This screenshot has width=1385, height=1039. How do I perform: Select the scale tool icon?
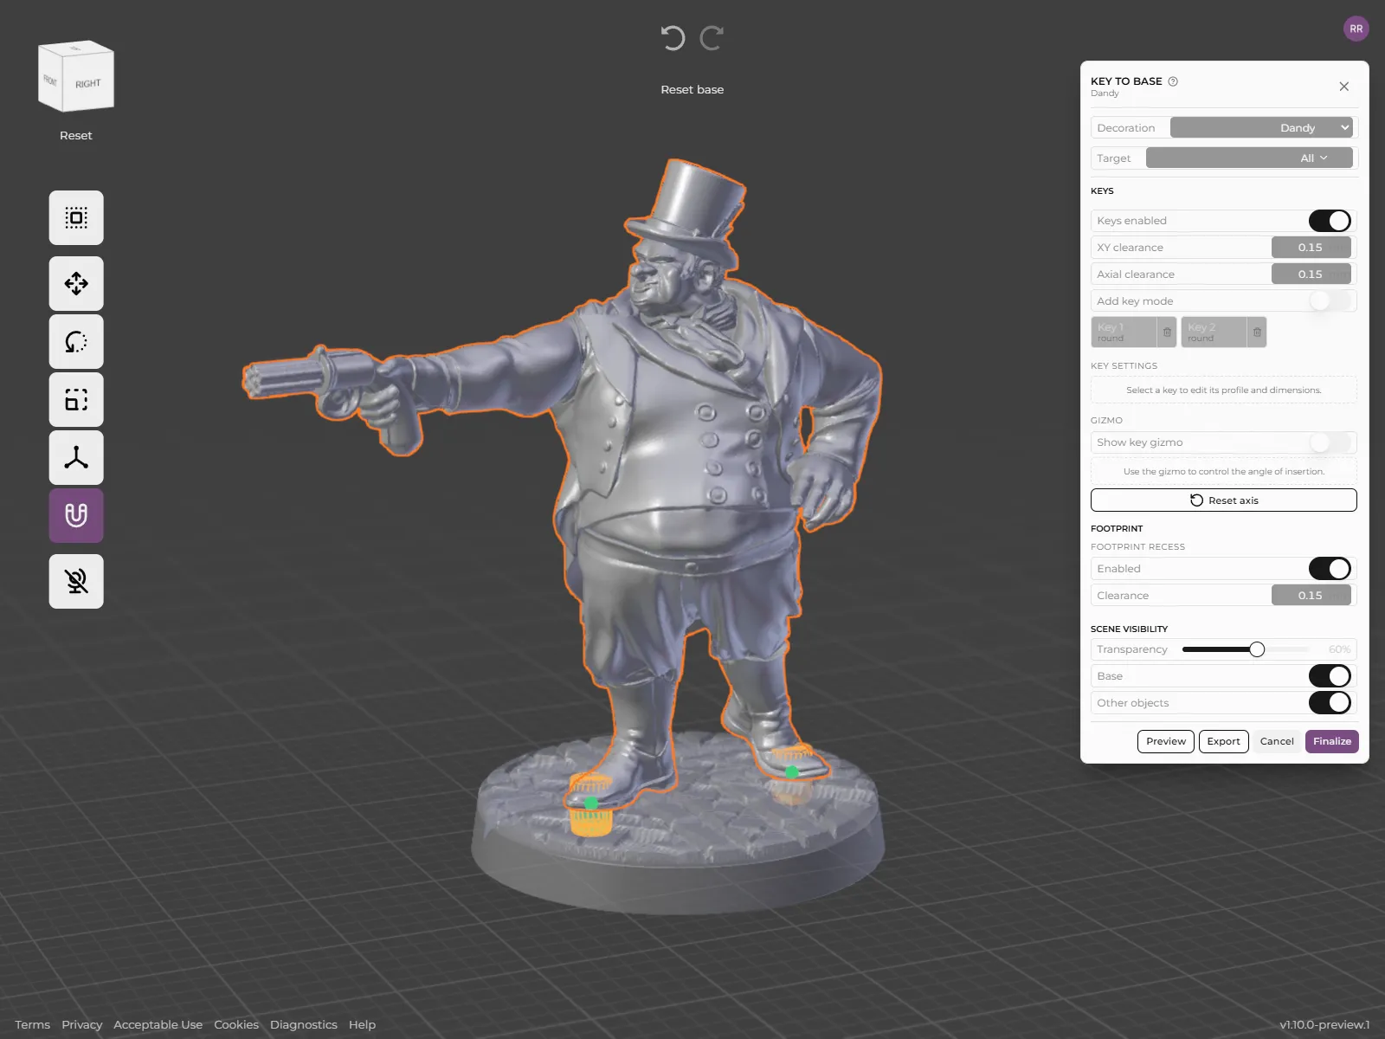76,399
